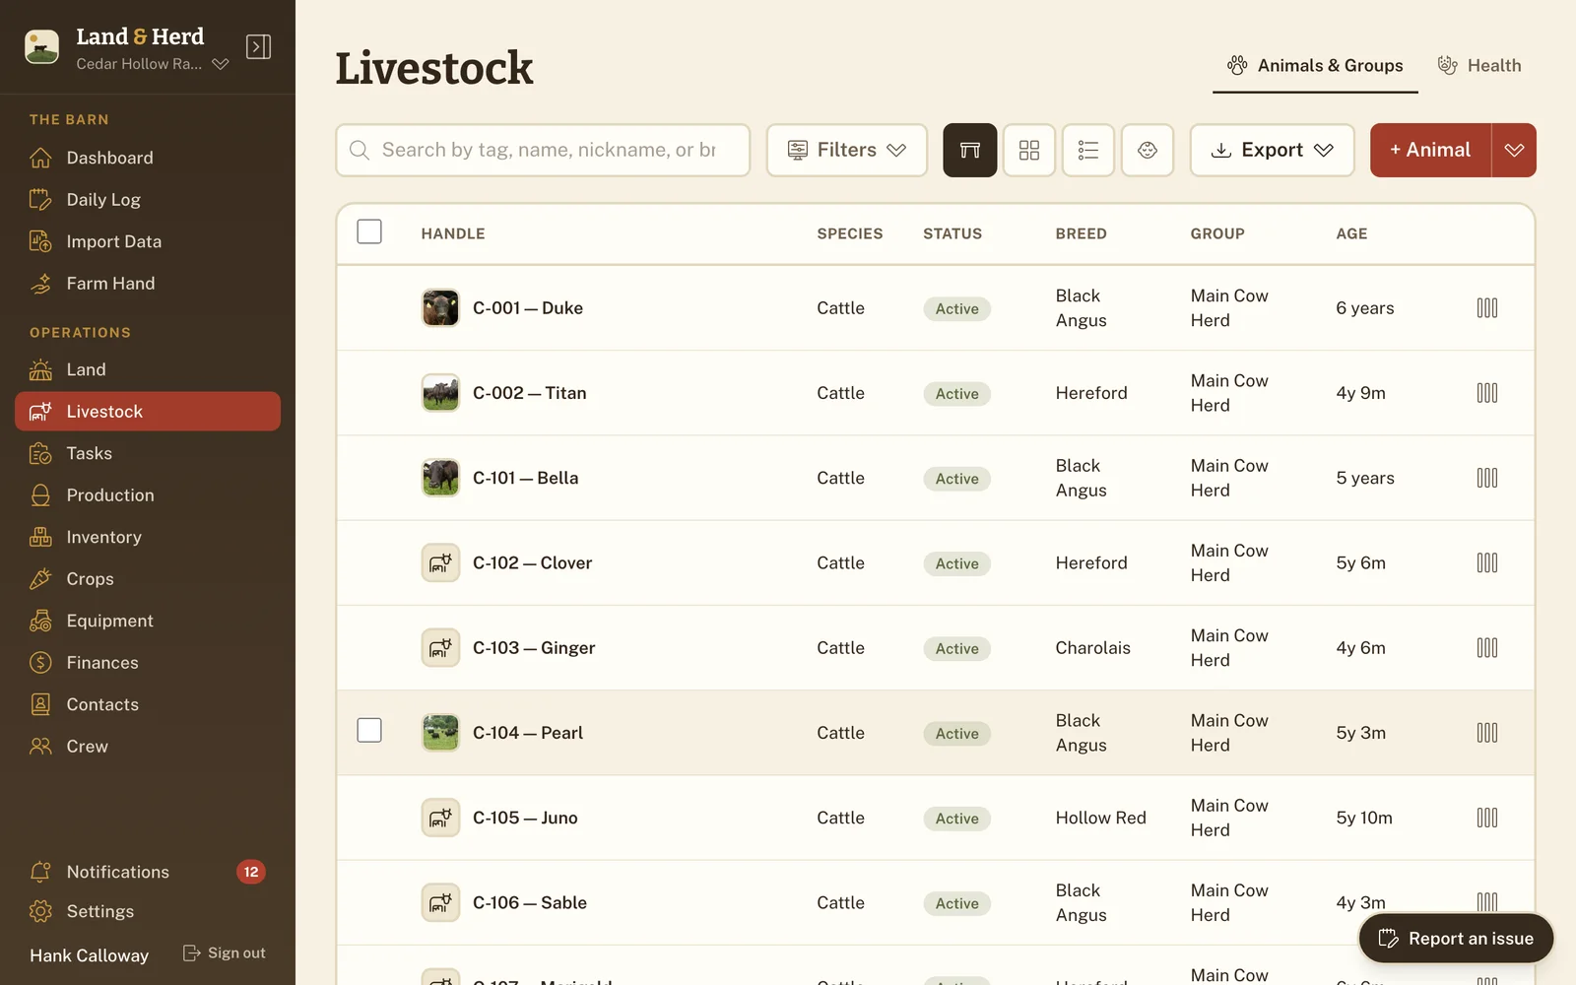This screenshot has width=1576, height=985.
Task: Open Contacts page
Action: click(148, 704)
